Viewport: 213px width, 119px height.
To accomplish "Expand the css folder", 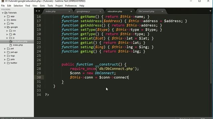I will pyautogui.click(x=7, y=31).
